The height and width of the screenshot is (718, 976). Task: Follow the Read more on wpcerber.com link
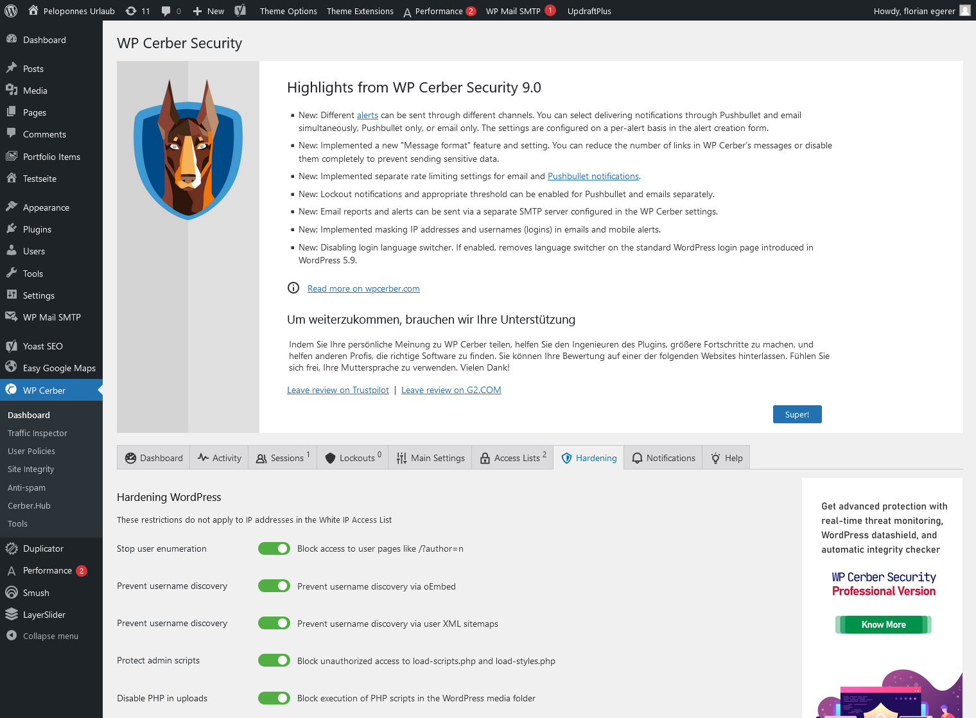363,288
